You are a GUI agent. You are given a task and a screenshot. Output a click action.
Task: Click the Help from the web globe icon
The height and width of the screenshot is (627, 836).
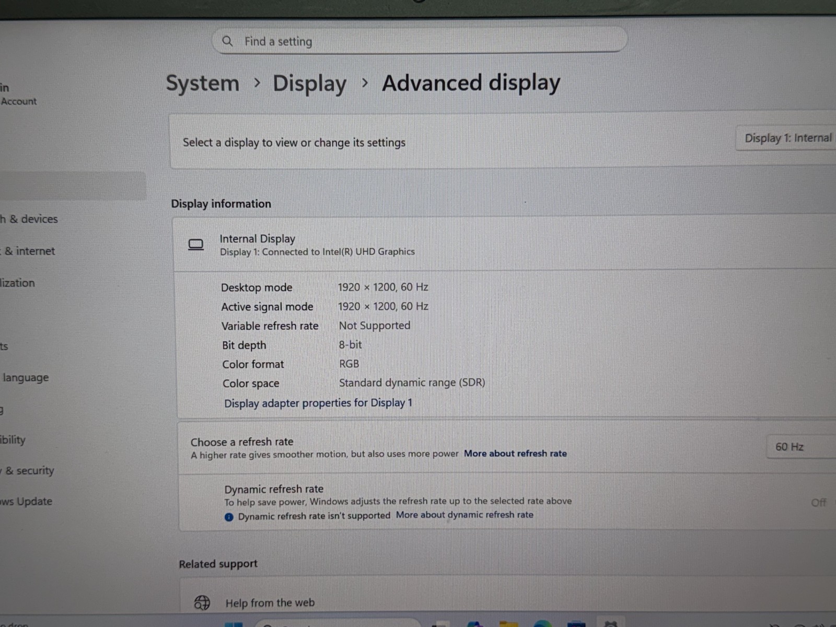202,602
